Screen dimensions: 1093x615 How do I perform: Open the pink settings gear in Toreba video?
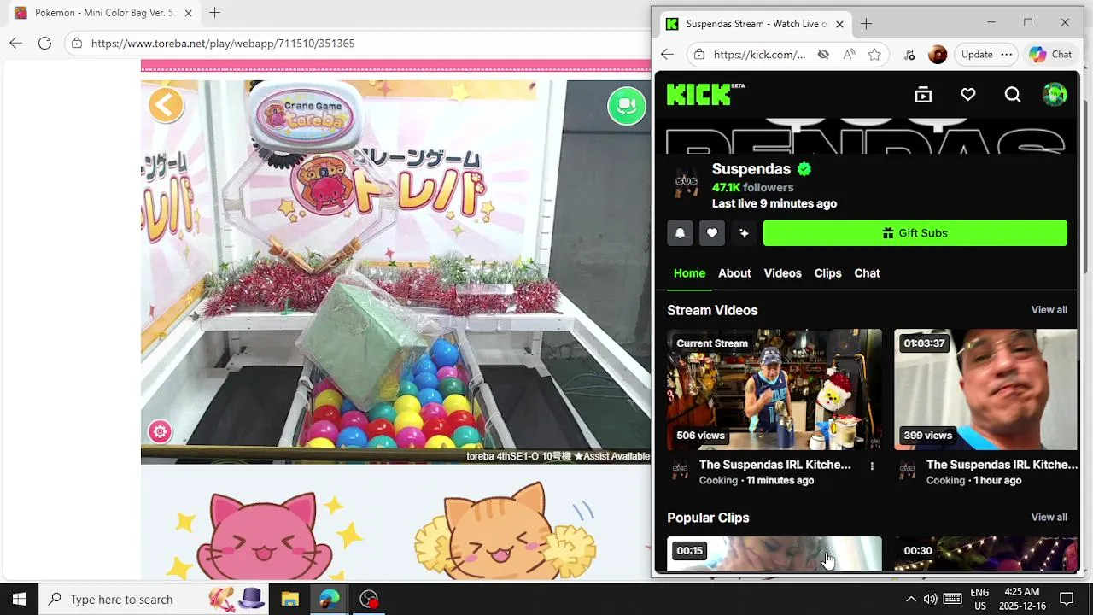[x=160, y=431]
